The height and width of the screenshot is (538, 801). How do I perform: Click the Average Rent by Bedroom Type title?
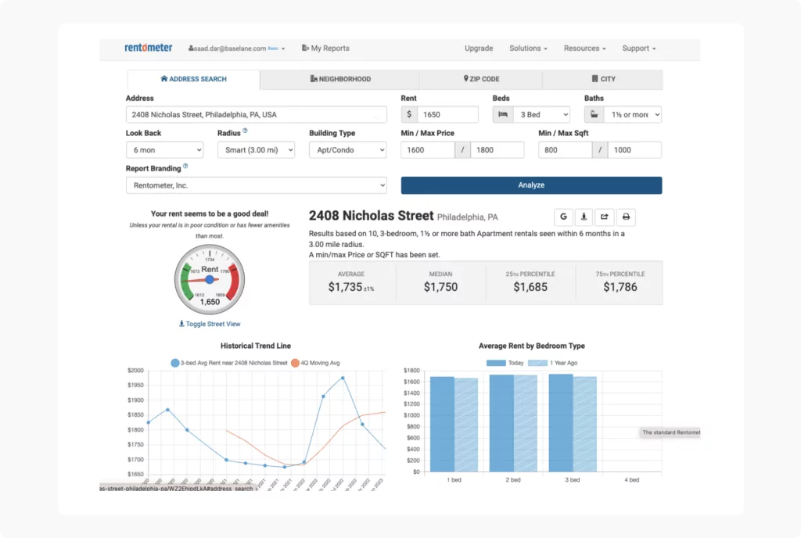[531, 346]
